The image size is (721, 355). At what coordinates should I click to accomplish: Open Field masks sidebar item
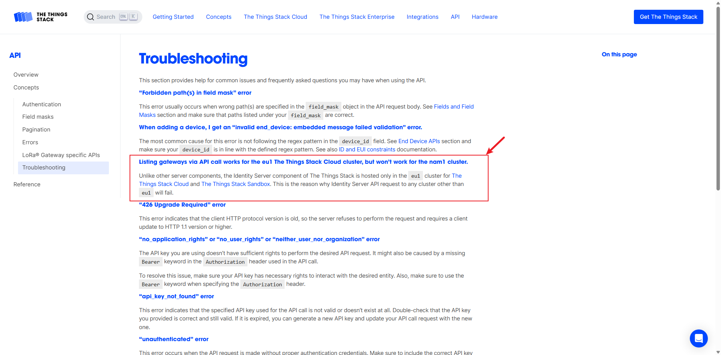[38, 117]
